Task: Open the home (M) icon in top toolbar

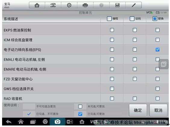Action: [37, 5]
